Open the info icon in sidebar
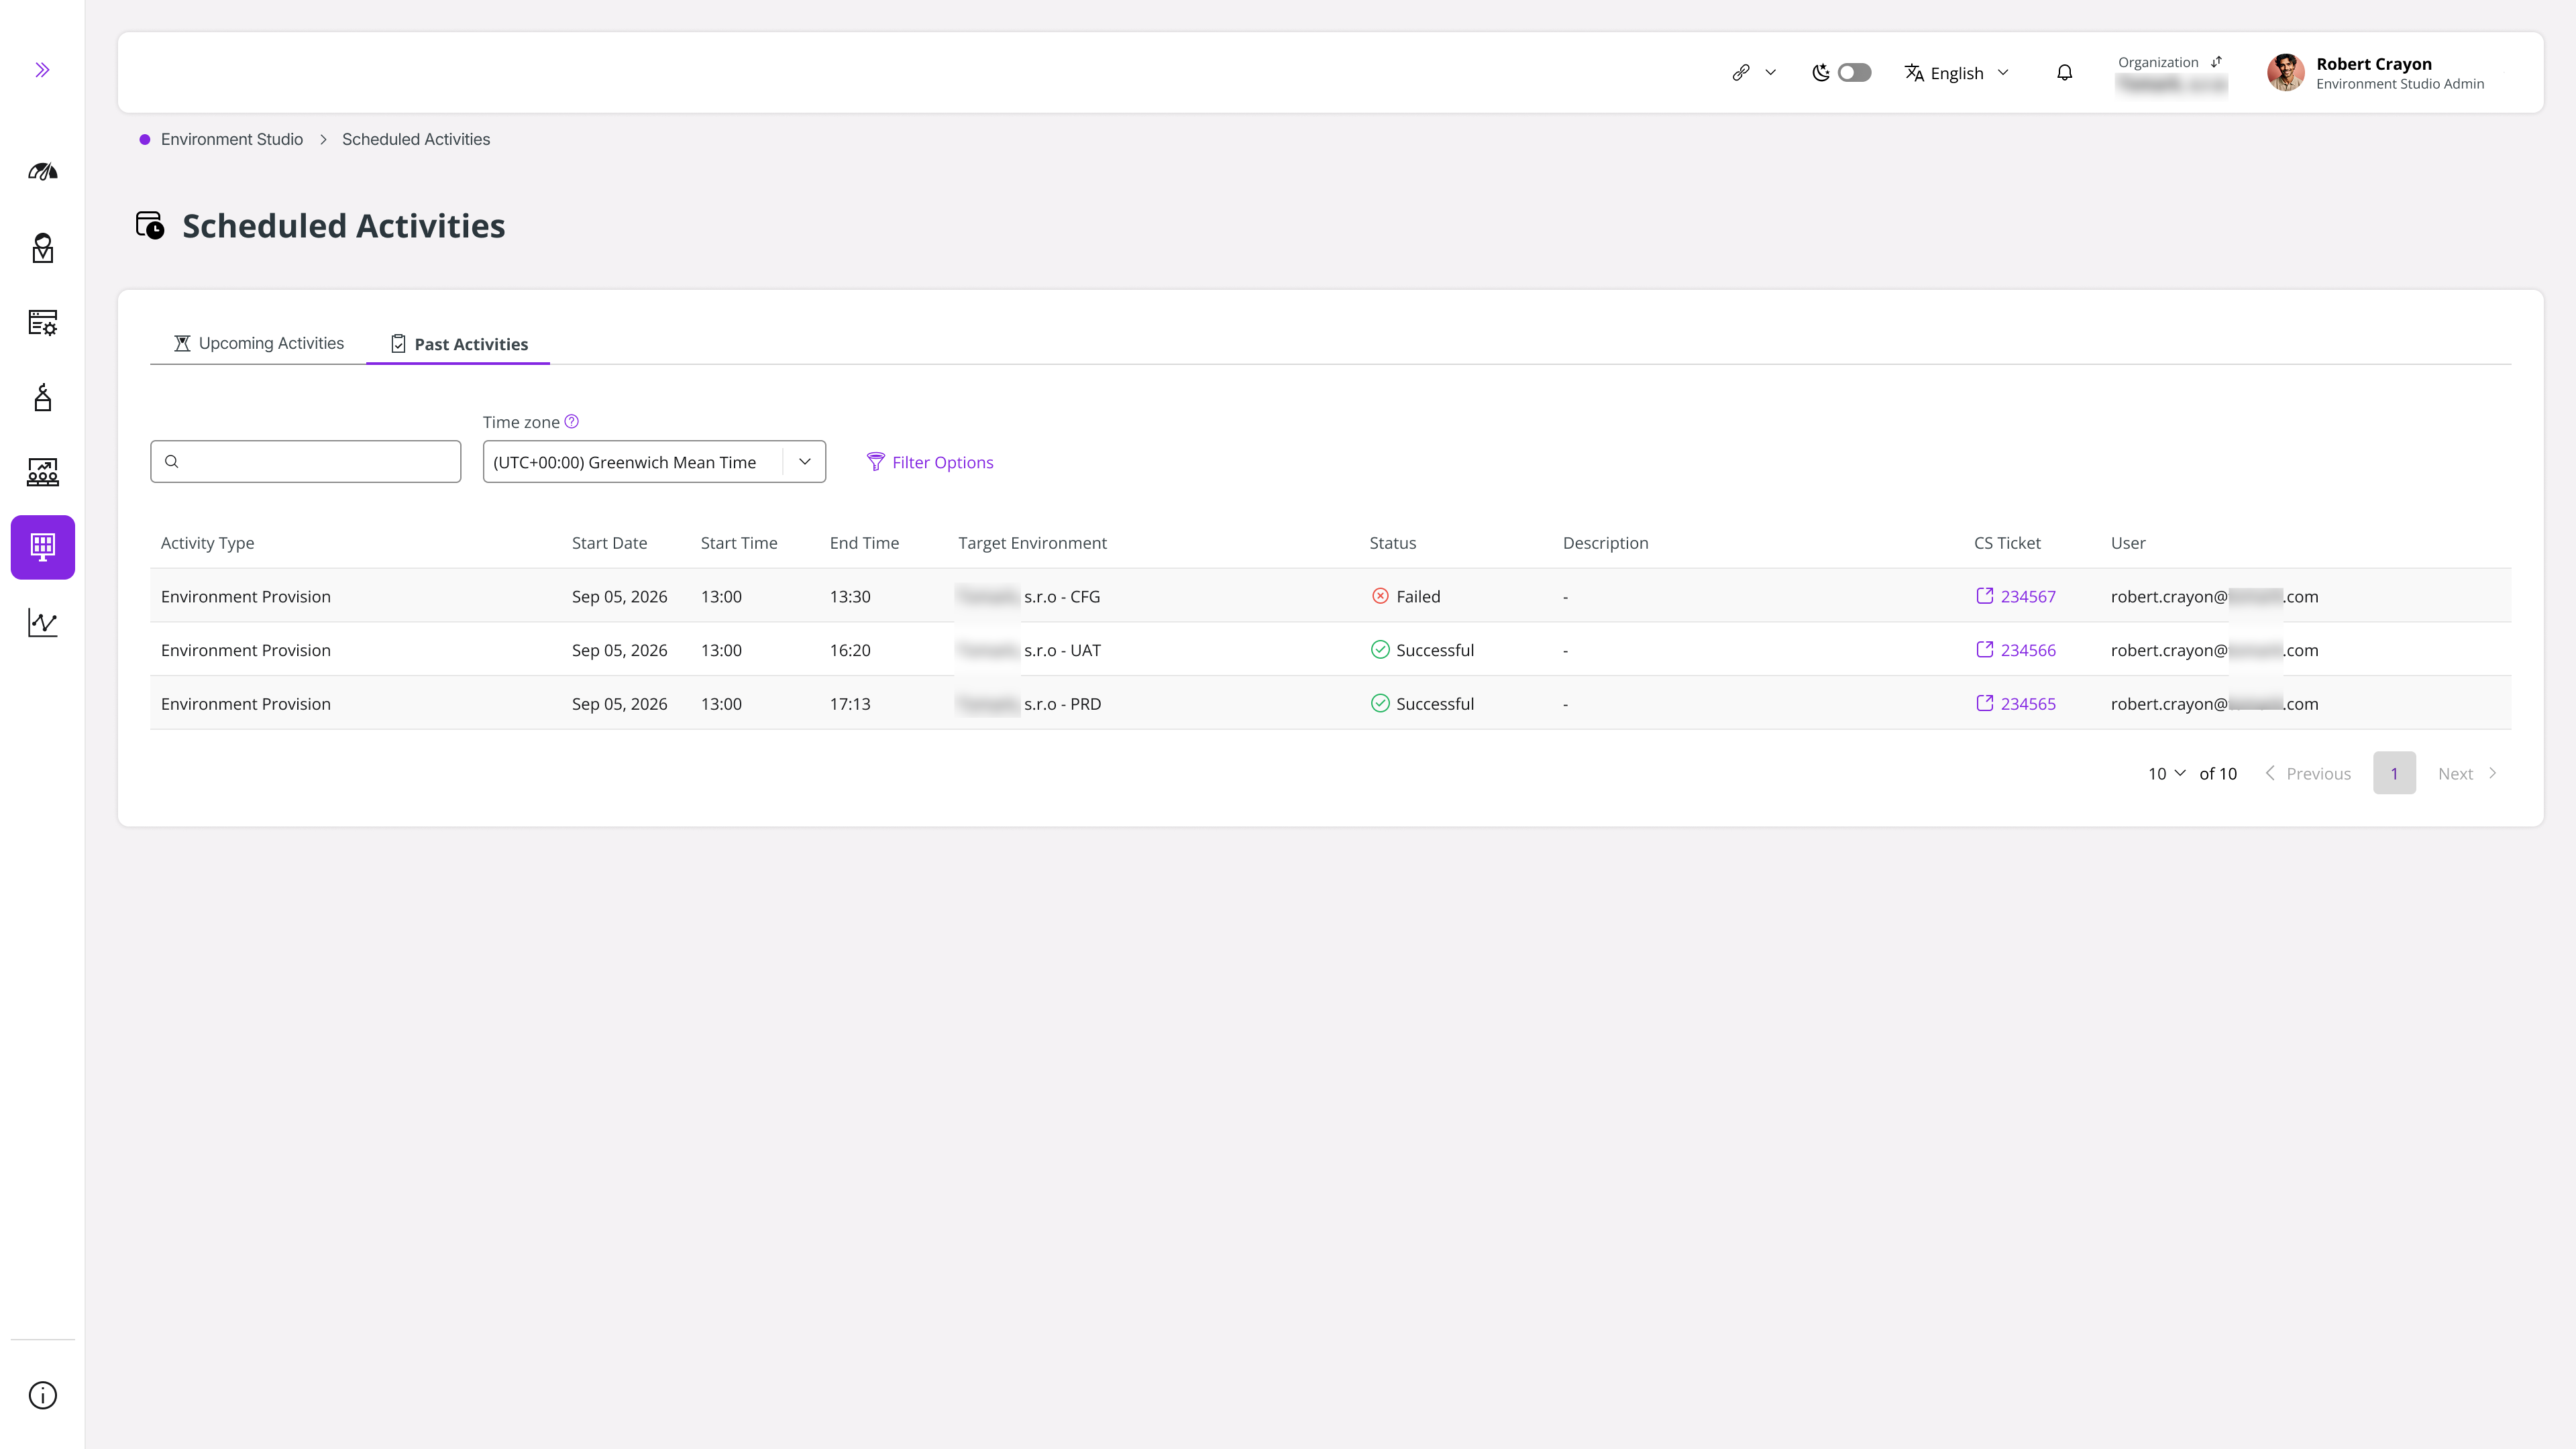Screen dimensions: 2576x1449 tap(42, 1395)
